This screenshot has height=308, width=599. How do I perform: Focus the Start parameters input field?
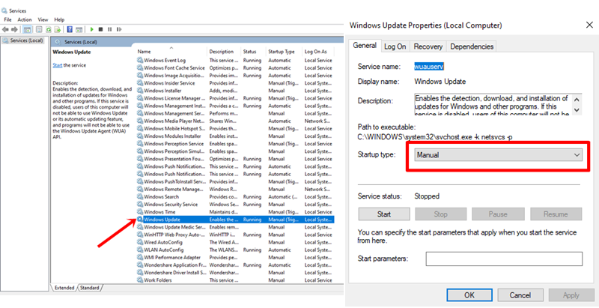pyautogui.click(x=504, y=259)
